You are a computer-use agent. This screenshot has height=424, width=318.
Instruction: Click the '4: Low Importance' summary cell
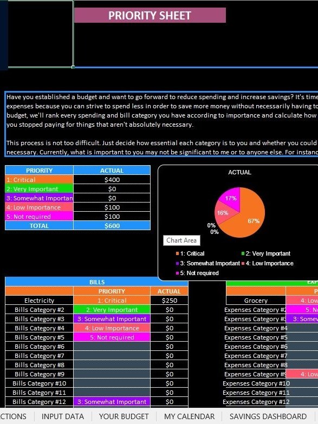39,207
